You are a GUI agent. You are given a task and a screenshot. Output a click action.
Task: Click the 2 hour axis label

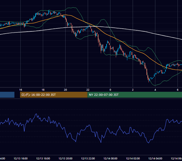[133, 90]
